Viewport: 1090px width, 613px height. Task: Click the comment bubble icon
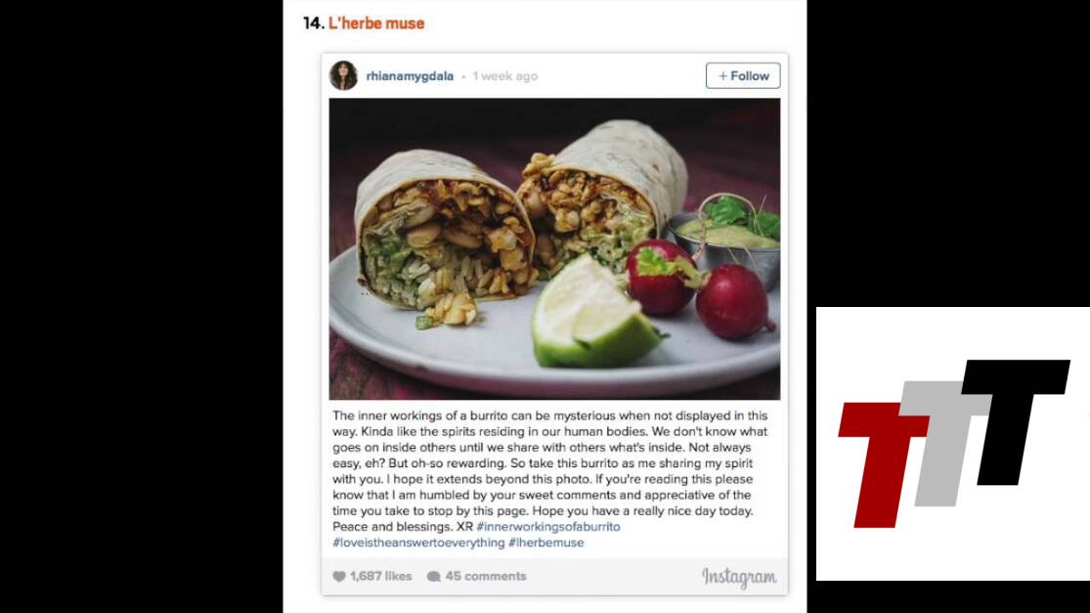click(434, 576)
